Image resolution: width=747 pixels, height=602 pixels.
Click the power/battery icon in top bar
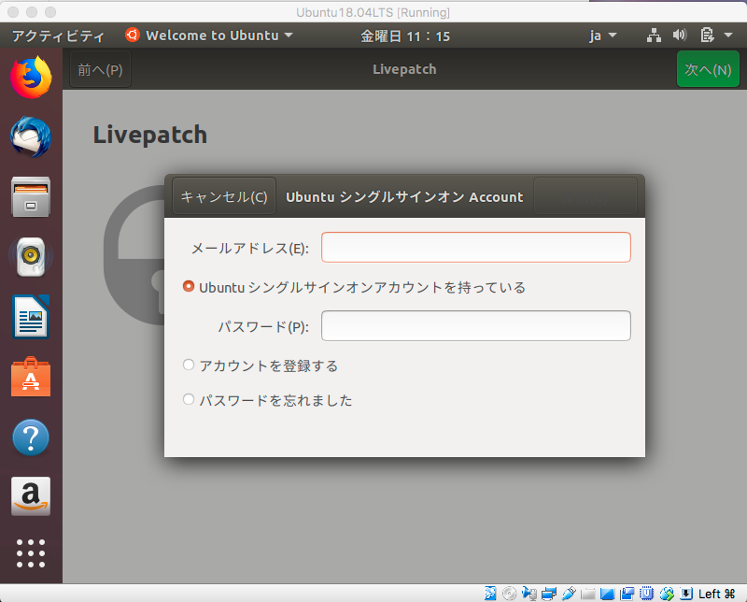tap(707, 35)
